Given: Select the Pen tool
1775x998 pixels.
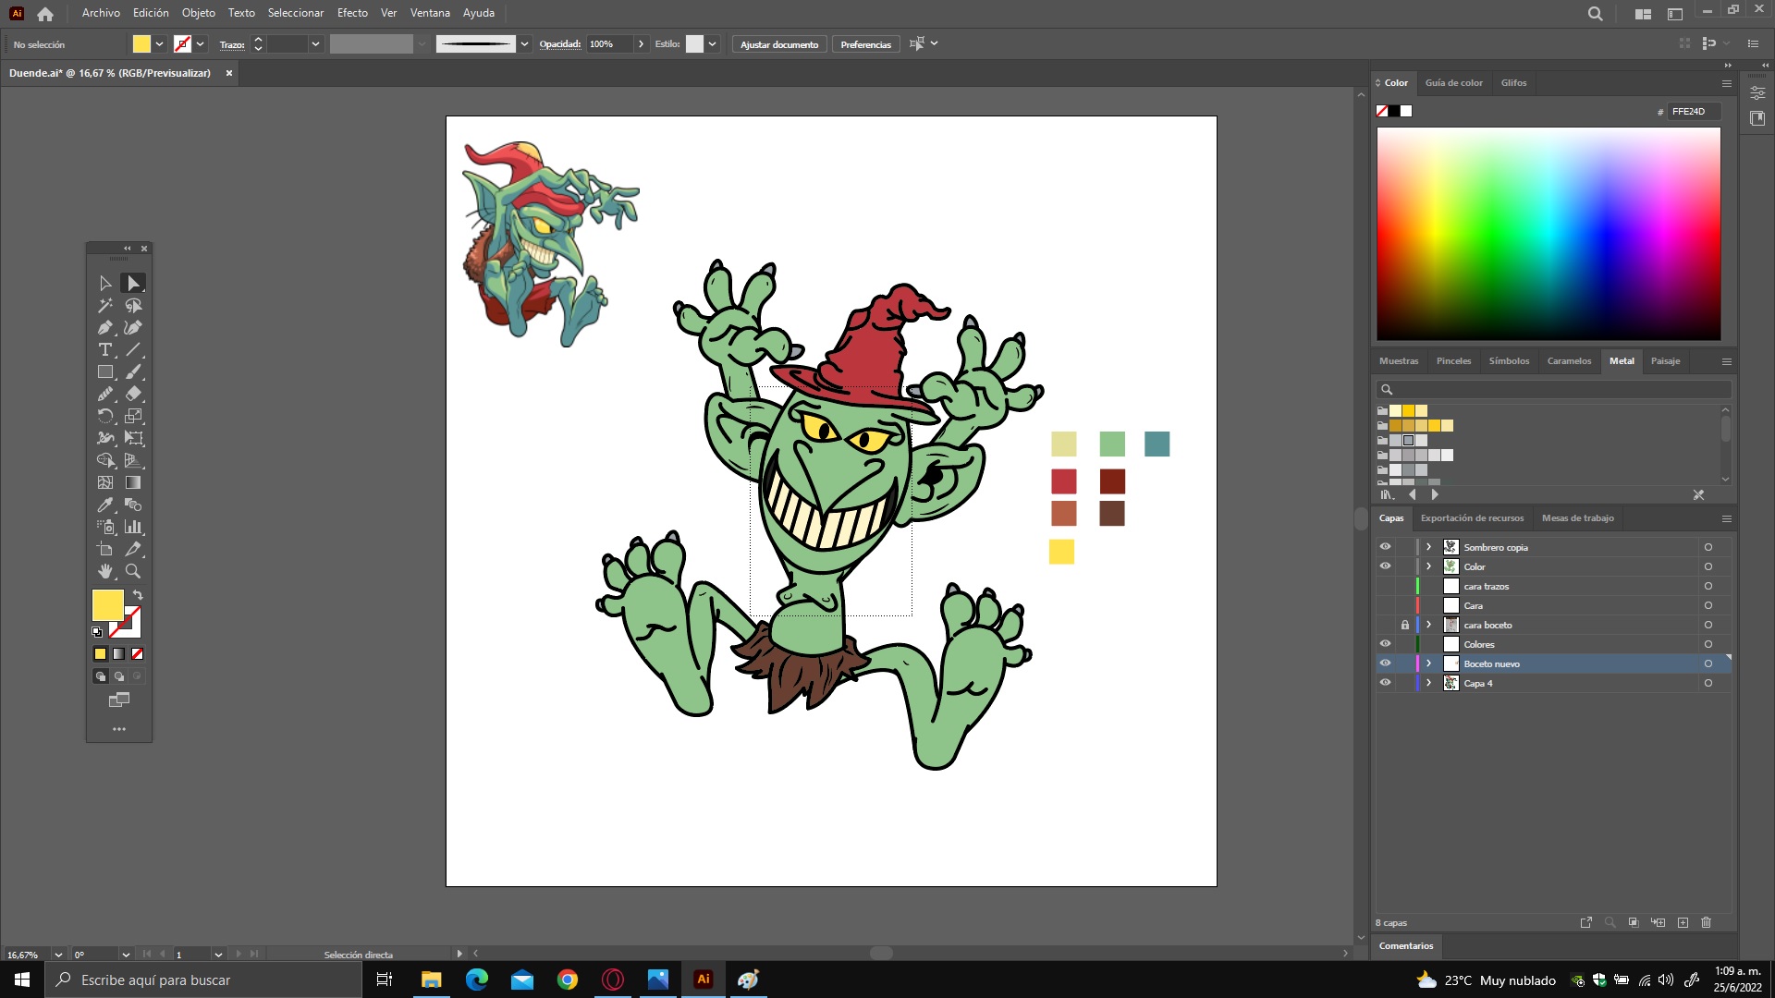Looking at the screenshot, I should (x=105, y=327).
